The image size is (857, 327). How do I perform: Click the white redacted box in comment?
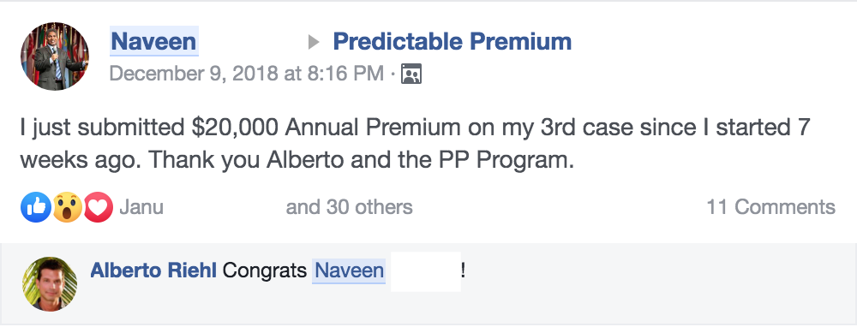coord(426,271)
